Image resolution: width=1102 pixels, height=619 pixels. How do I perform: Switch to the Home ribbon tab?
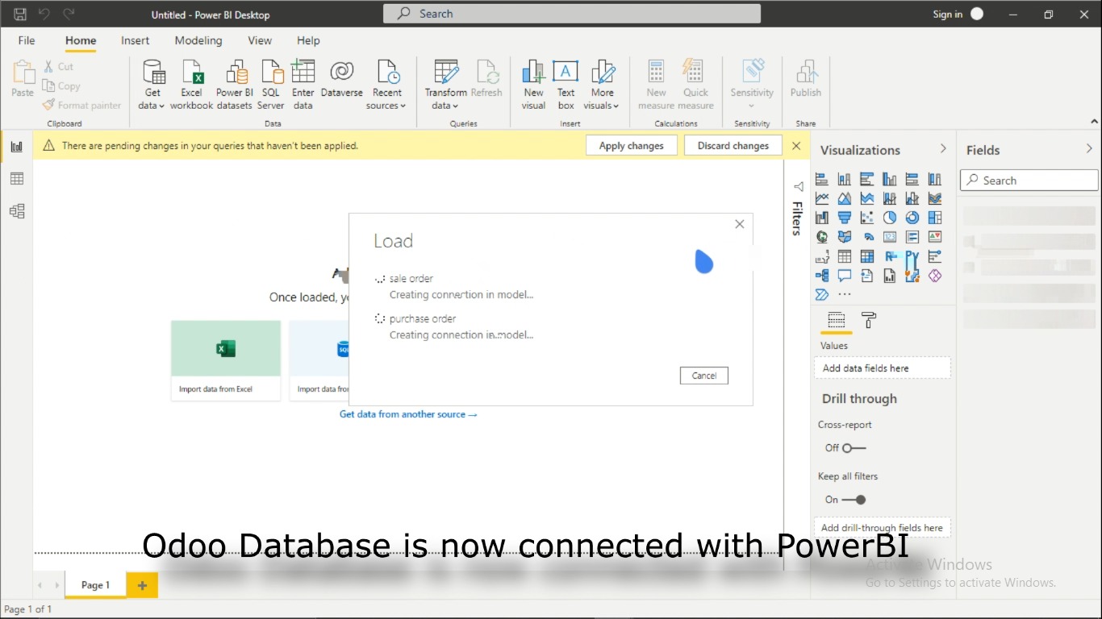pos(81,40)
